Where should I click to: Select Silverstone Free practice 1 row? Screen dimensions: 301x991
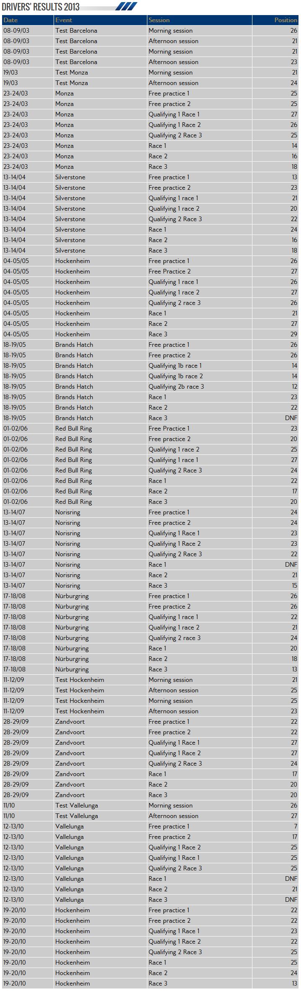click(150, 177)
